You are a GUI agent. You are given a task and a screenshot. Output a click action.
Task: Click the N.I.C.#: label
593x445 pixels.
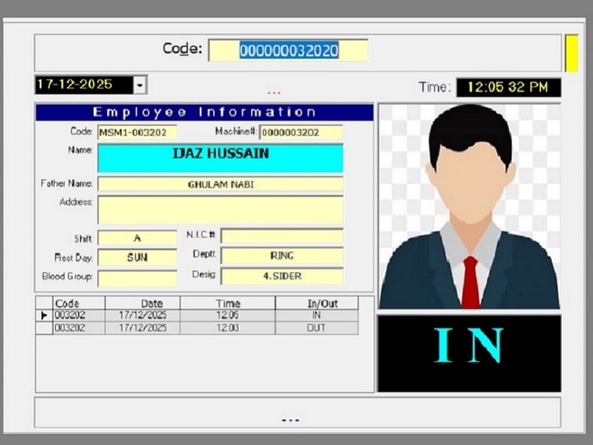202,234
